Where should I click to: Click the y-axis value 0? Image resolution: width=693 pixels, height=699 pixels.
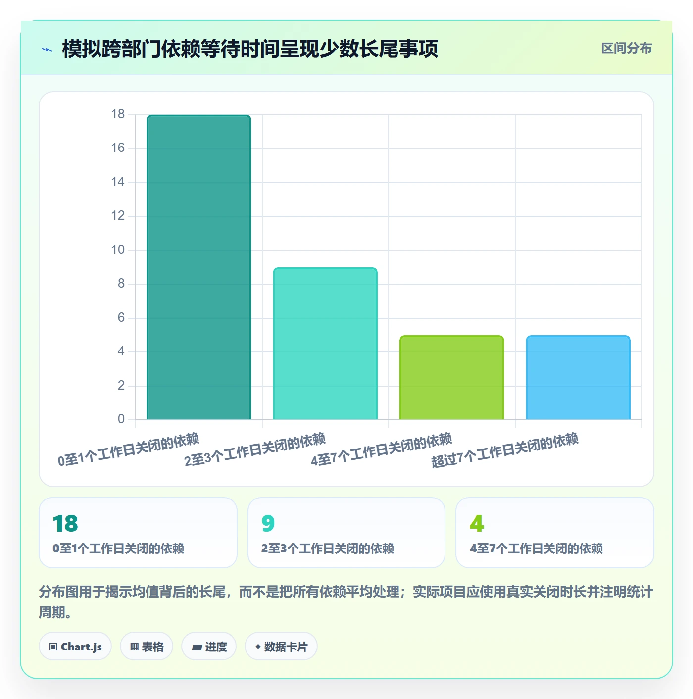click(121, 419)
